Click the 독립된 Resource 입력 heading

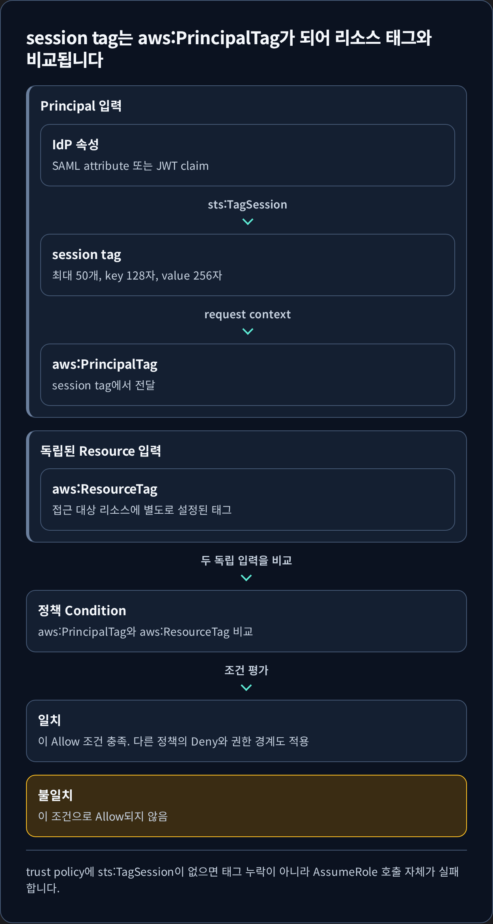[x=101, y=451]
